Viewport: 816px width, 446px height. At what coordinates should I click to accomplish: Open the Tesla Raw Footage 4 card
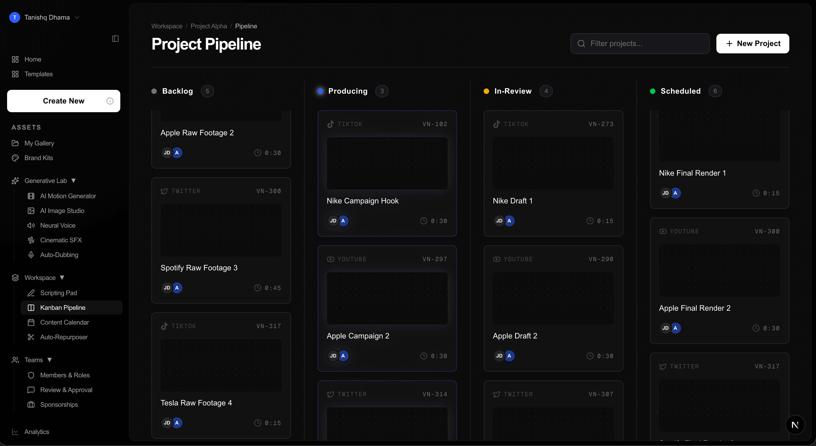pyautogui.click(x=221, y=375)
